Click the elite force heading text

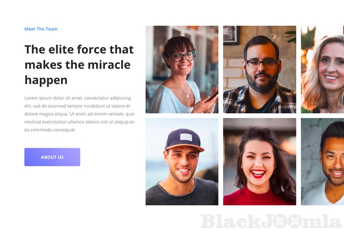point(79,65)
